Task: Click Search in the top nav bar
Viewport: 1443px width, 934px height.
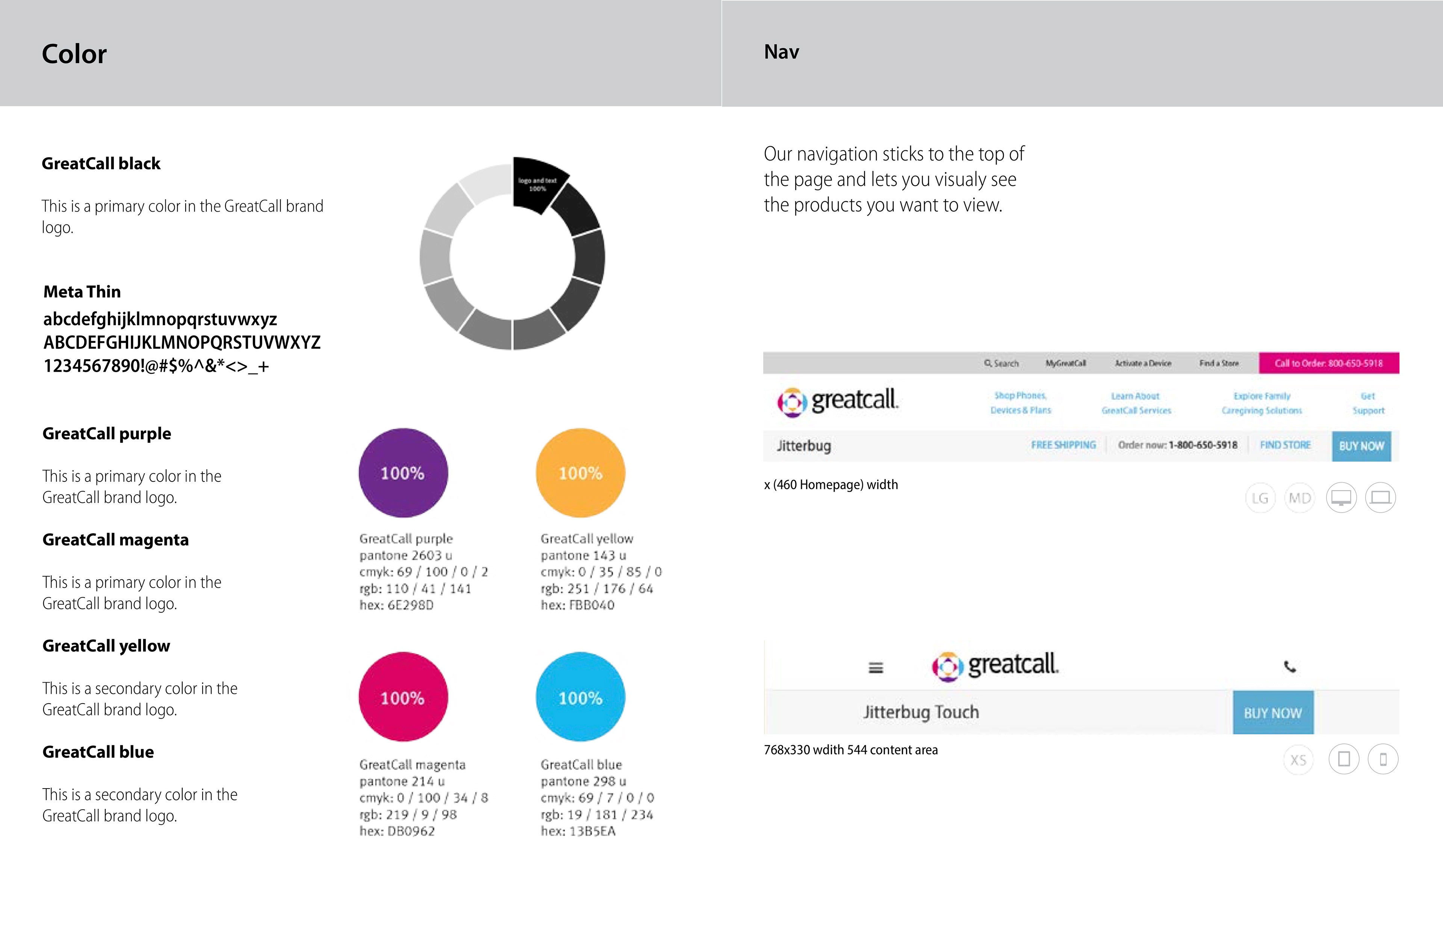Action: pyautogui.click(x=1001, y=363)
